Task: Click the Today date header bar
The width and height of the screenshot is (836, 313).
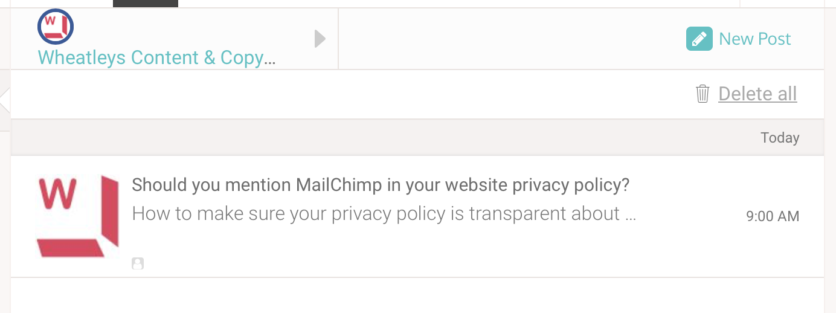Action: pos(417,138)
